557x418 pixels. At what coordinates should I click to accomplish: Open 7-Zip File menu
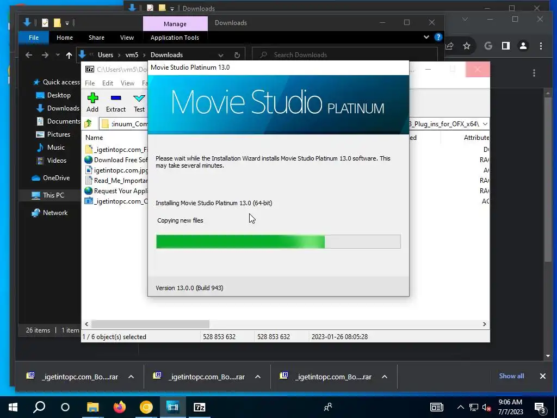click(90, 83)
